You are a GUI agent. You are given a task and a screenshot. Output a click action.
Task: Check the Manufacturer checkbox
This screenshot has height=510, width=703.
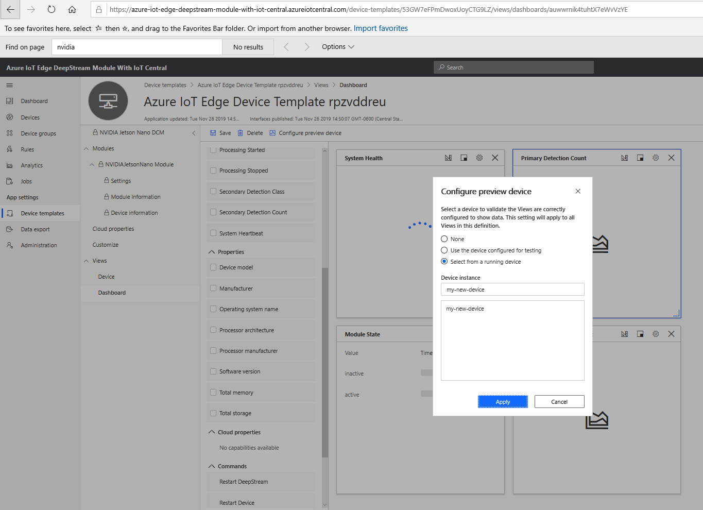tap(213, 288)
